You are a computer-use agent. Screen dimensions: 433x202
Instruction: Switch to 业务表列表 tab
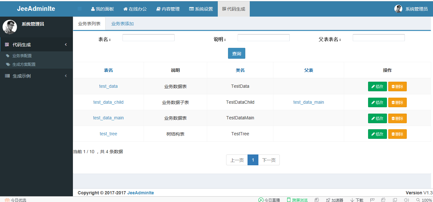[x=89, y=24]
